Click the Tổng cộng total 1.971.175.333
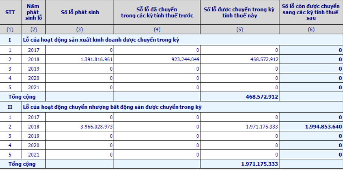 pos(257,164)
